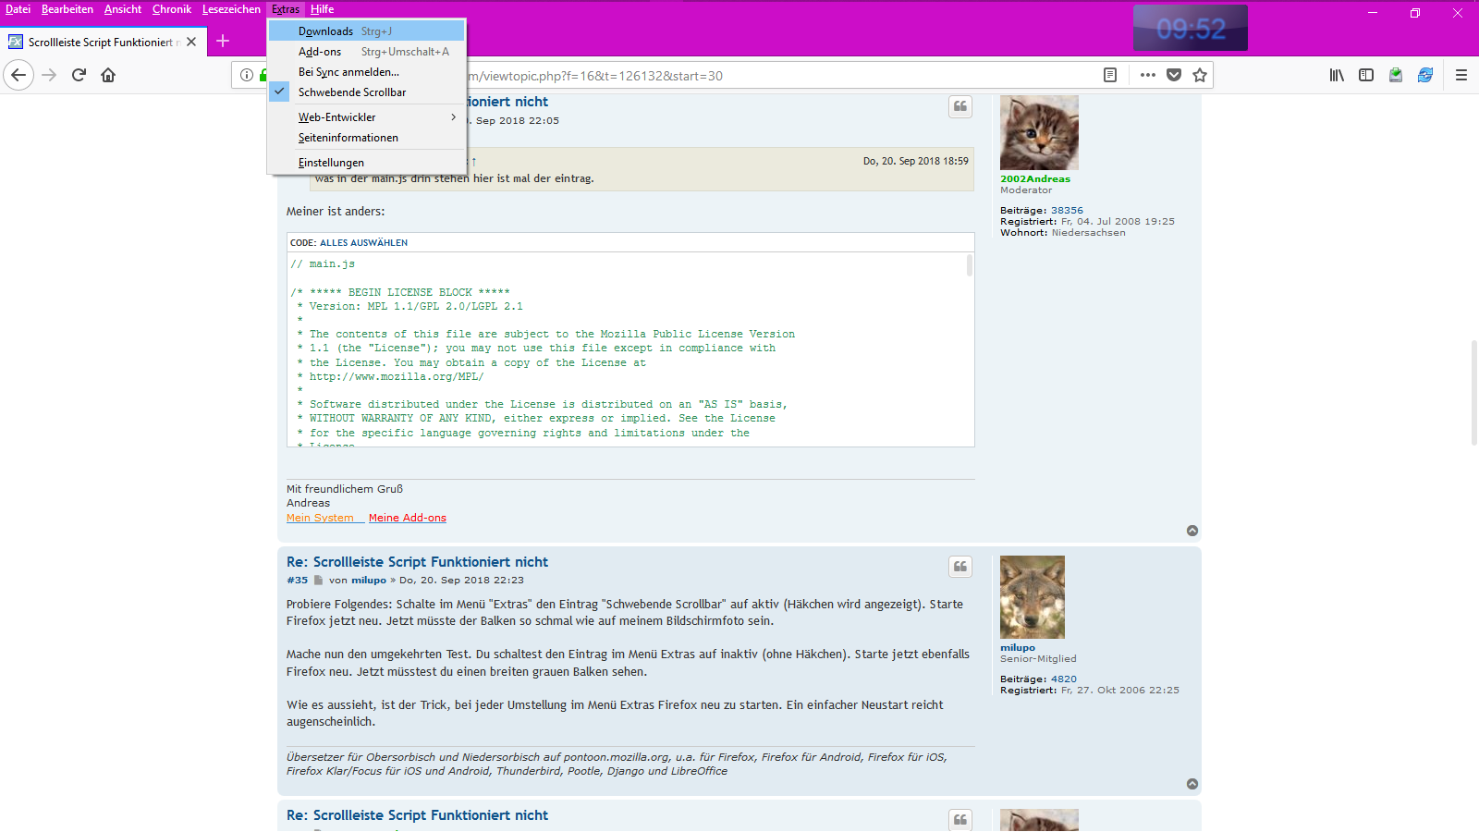Open Einstellungen from Extras menu
The image size is (1479, 832).
click(x=331, y=163)
